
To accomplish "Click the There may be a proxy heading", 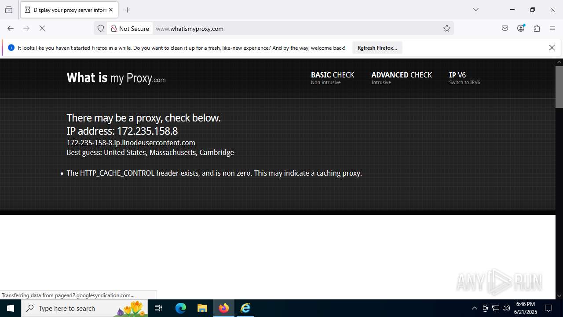I will (143, 118).
